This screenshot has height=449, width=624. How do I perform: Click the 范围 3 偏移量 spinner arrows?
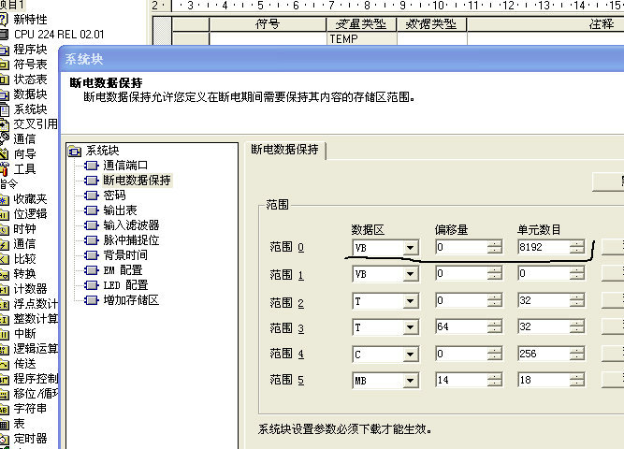(495, 329)
